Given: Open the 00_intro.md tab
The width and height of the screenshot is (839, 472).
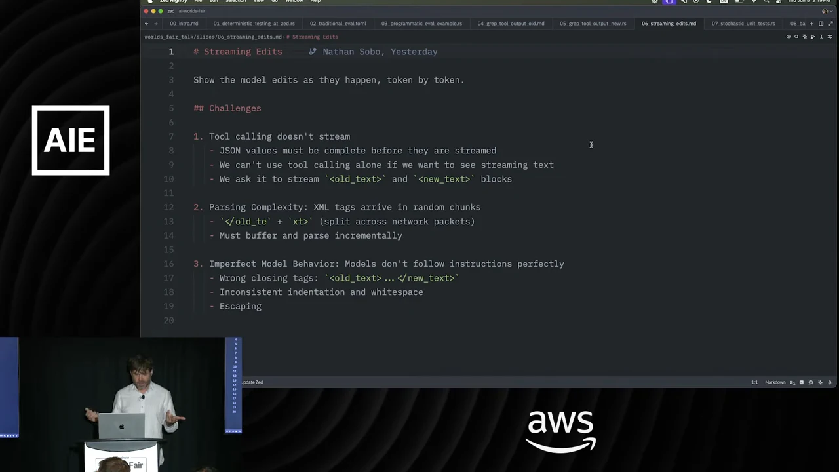Looking at the screenshot, I should (184, 24).
